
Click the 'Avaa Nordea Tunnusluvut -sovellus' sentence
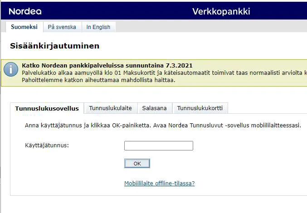point(227,126)
